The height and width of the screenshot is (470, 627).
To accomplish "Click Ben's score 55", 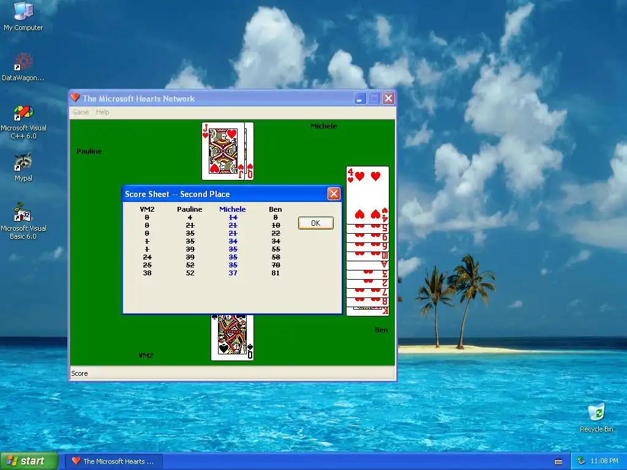I will (276, 249).
